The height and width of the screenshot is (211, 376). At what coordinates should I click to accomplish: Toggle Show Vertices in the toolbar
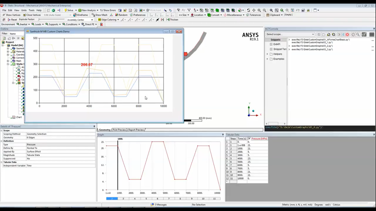coord(11,15)
